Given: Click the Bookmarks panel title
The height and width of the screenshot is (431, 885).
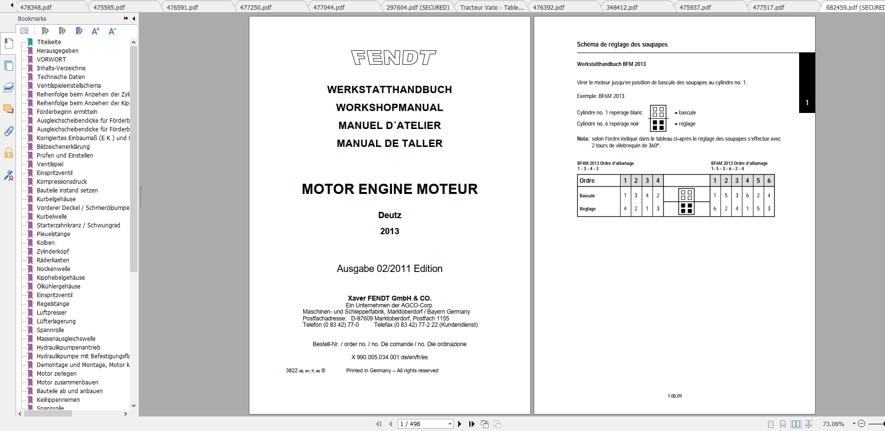Looking at the screenshot, I should click(x=32, y=19).
